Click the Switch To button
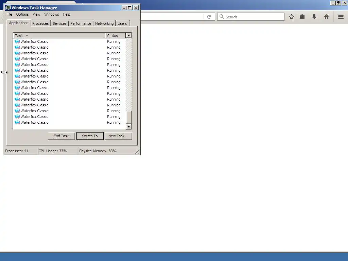This screenshot has height=261, width=348. click(90, 136)
